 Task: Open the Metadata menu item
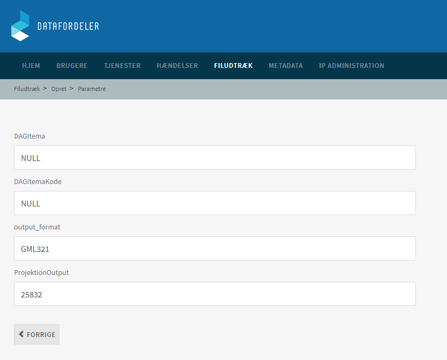(x=286, y=66)
